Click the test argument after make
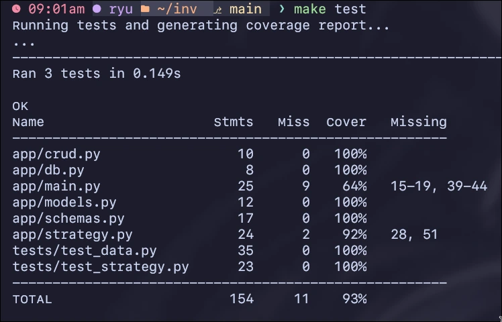502x322 pixels. click(x=350, y=9)
